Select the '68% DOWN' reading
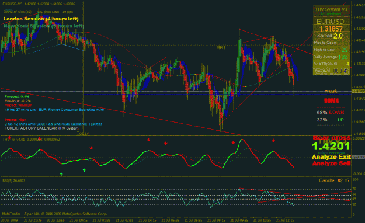The width and height of the screenshot is (365, 223). pyautogui.click(x=331, y=113)
